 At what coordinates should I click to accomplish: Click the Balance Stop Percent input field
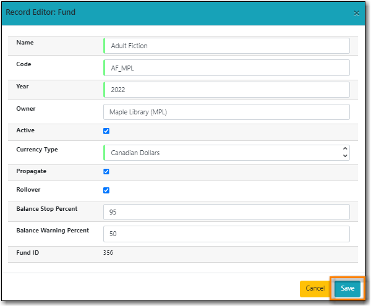[226, 212]
